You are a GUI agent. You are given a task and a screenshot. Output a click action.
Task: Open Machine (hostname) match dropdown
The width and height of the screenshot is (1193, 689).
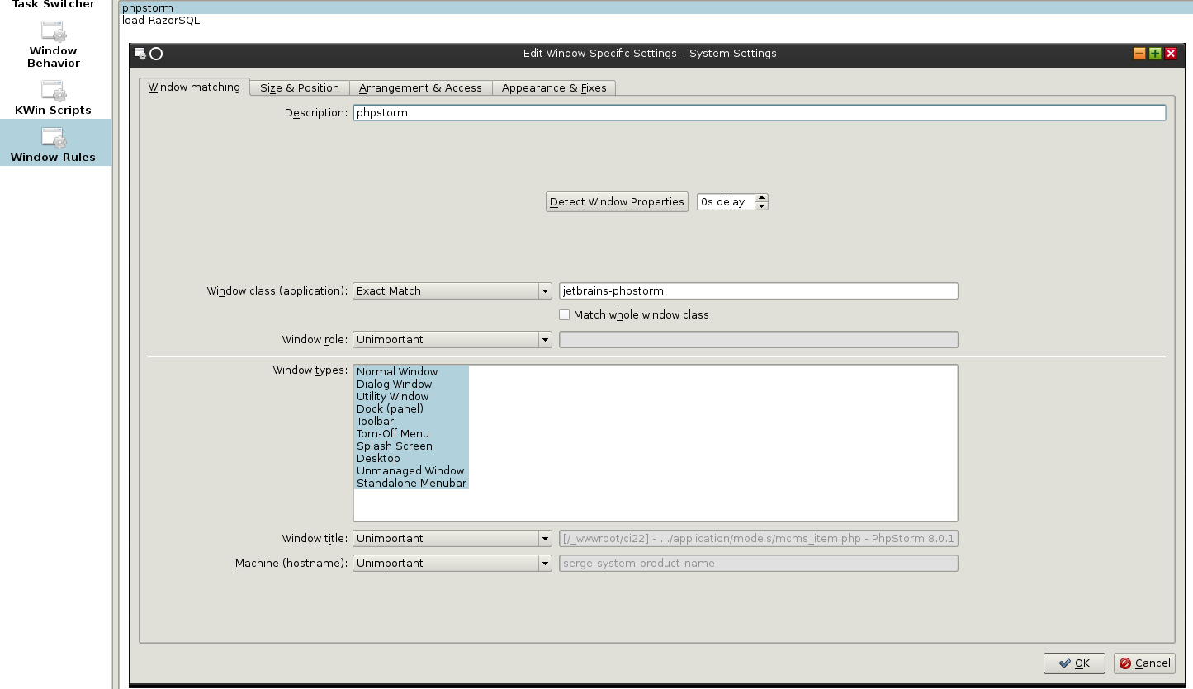click(x=452, y=563)
